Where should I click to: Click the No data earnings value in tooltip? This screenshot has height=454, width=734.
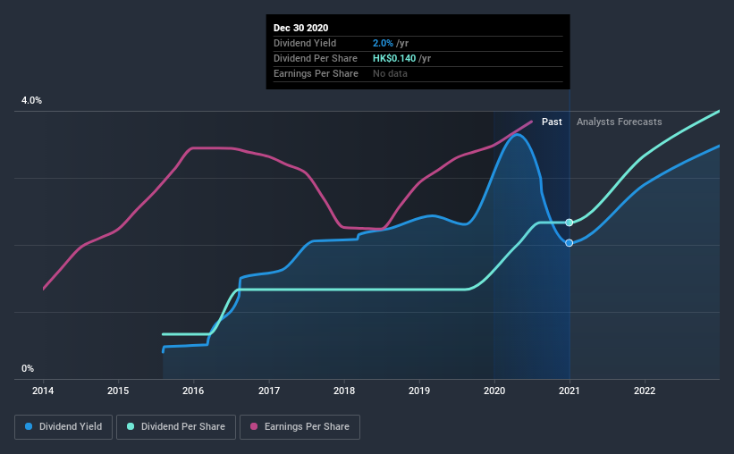[x=390, y=73]
